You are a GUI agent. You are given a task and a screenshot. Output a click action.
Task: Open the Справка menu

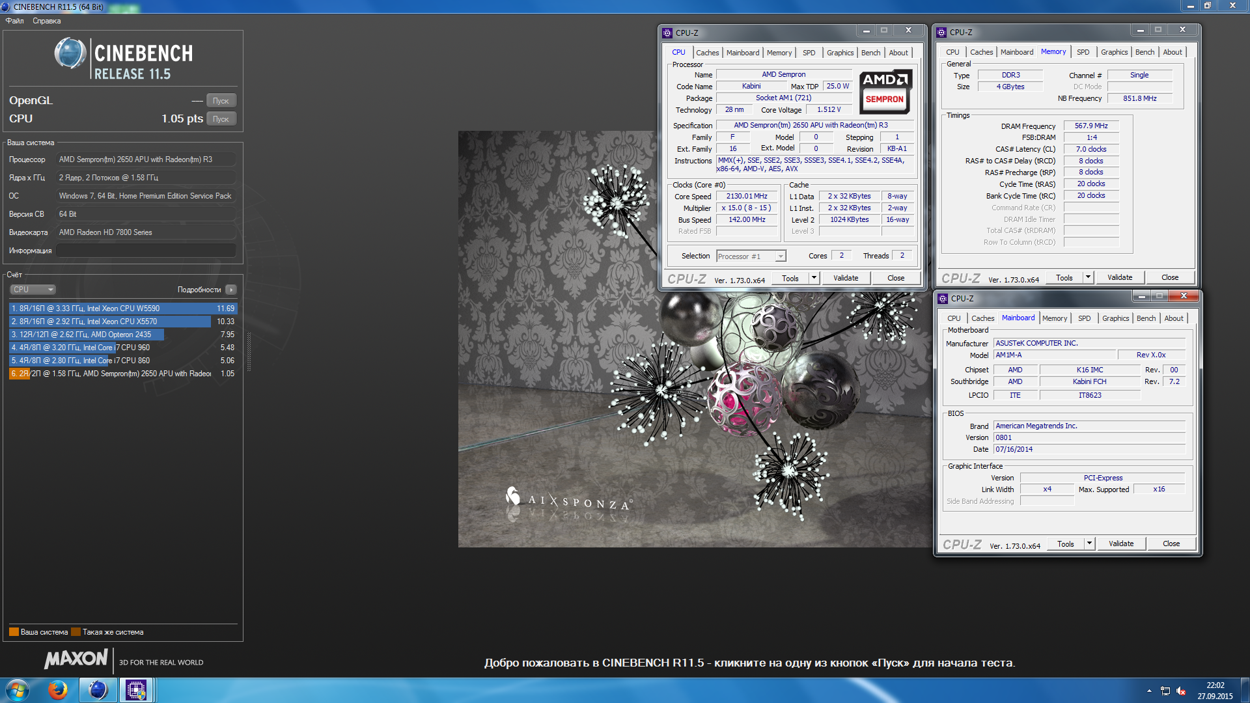[x=47, y=21]
